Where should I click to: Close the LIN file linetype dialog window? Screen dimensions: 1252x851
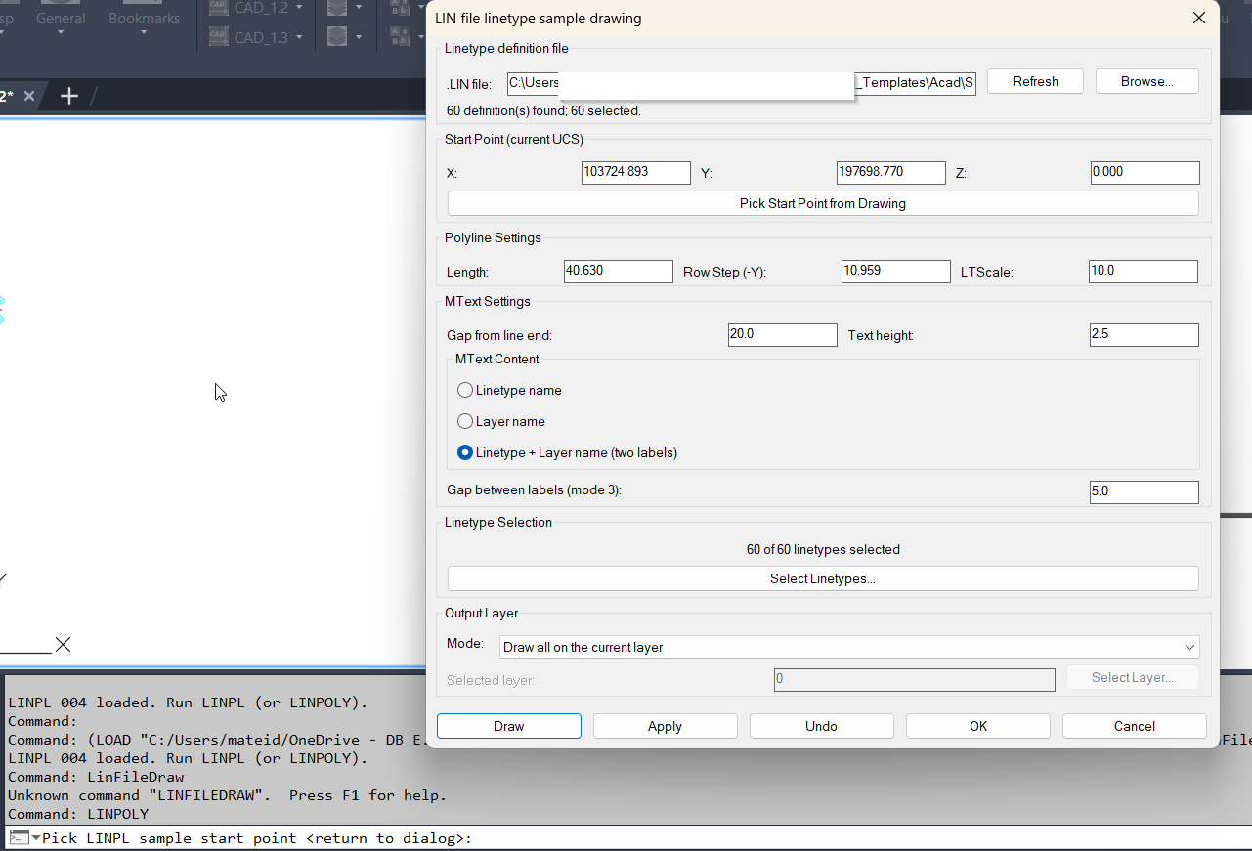(x=1199, y=18)
